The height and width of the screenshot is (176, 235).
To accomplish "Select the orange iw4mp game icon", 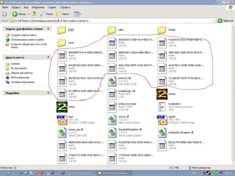I will tap(162, 94).
